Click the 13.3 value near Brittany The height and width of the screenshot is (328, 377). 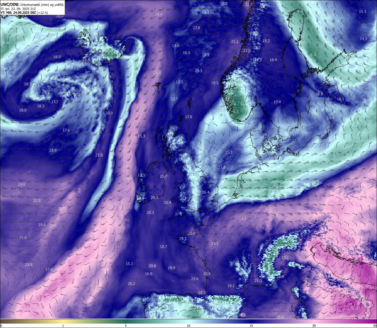coord(183,239)
